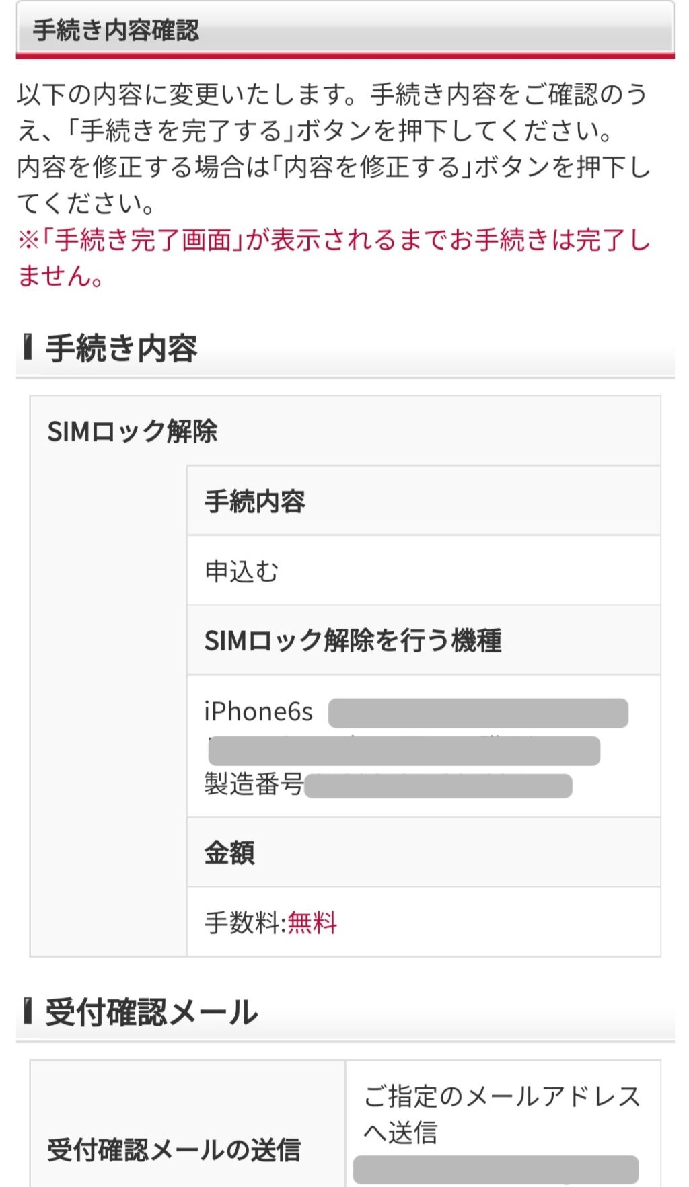This screenshot has height=1187, width=689.
Task: Tap the ご指定のメールアドレスへ送信 text
Action: [x=501, y=1114]
